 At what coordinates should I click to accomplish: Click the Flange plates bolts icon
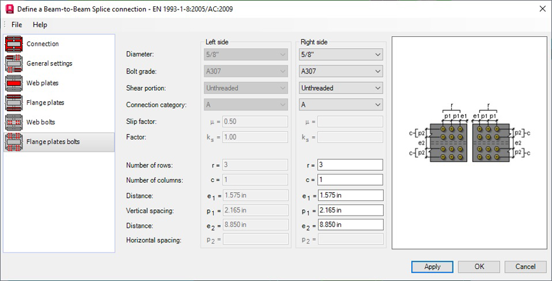click(x=14, y=142)
